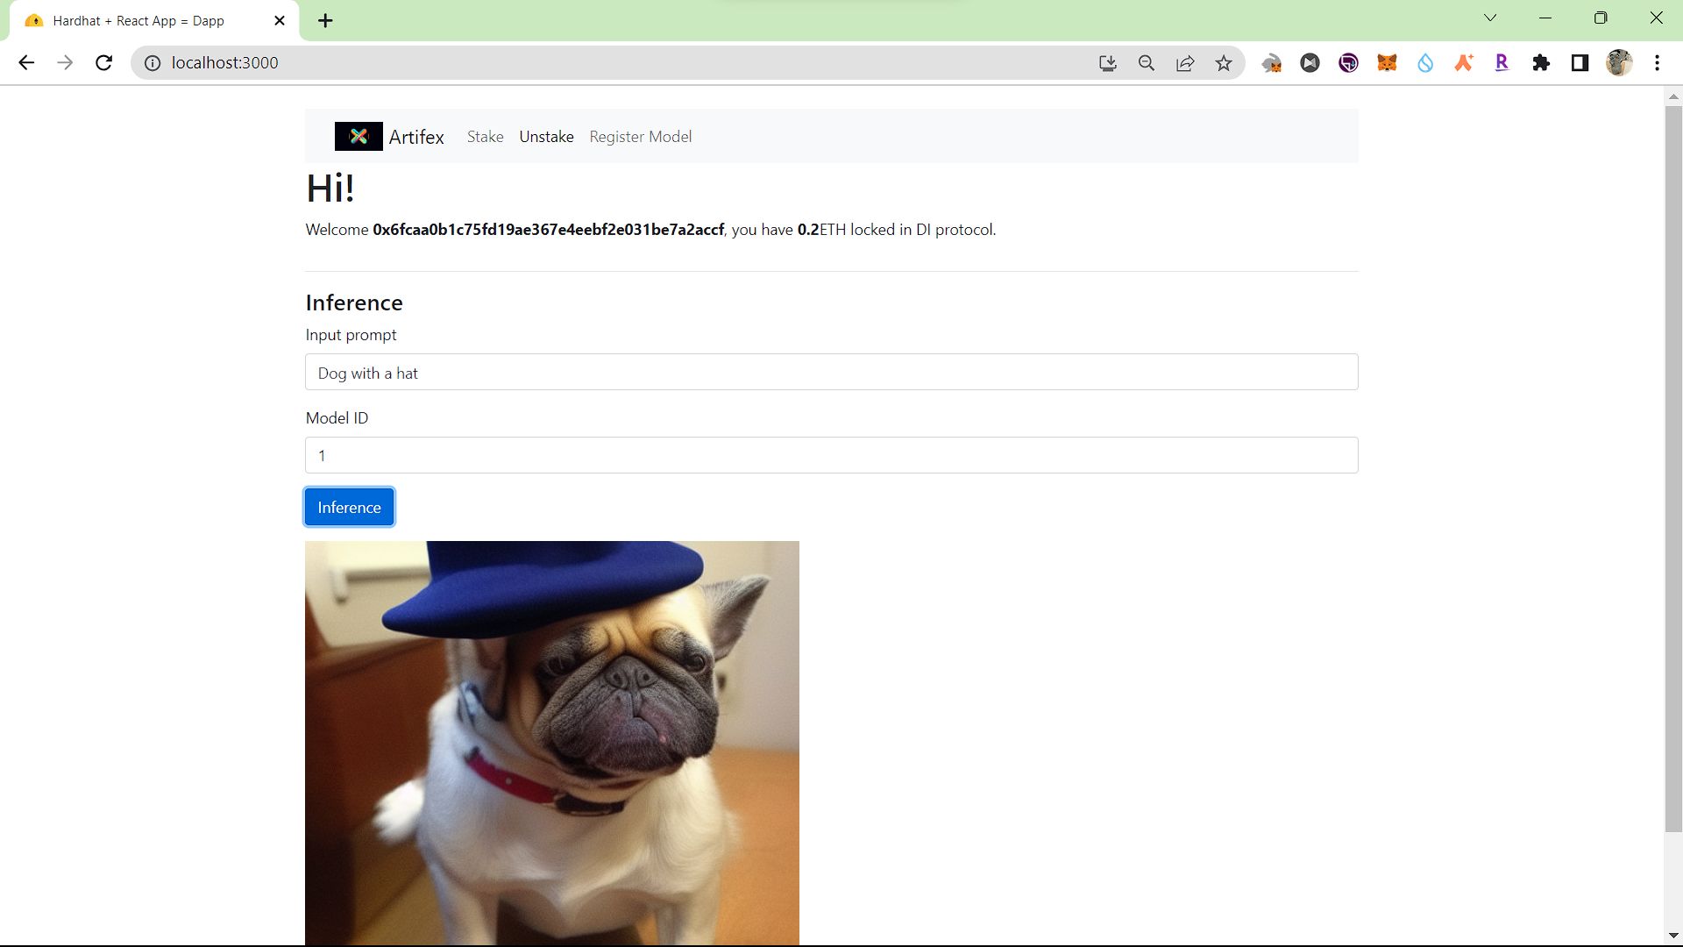This screenshot has height=947, width=1683.
Task: Click inside the Model ID field
Action: click(831, 454)
